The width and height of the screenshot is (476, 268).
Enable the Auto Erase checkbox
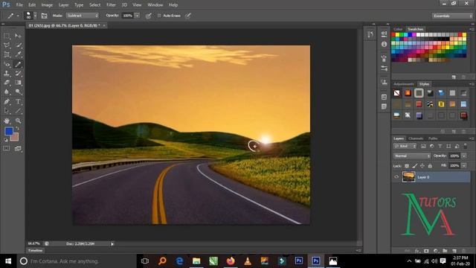pos(159,16)
